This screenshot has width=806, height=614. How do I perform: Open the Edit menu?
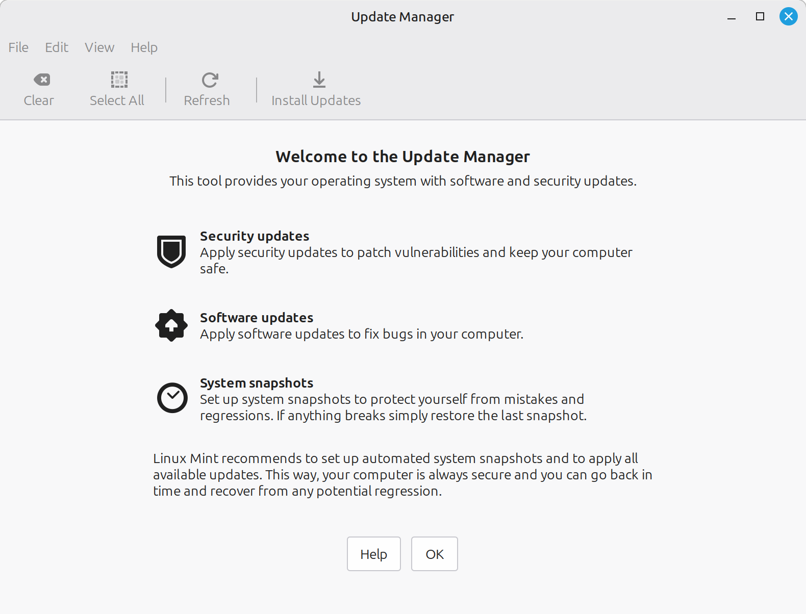pyautogui.click(x=57, y=47)
